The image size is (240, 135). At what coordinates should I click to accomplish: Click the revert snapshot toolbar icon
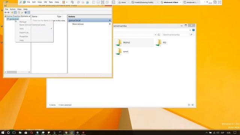pos(83,2)
